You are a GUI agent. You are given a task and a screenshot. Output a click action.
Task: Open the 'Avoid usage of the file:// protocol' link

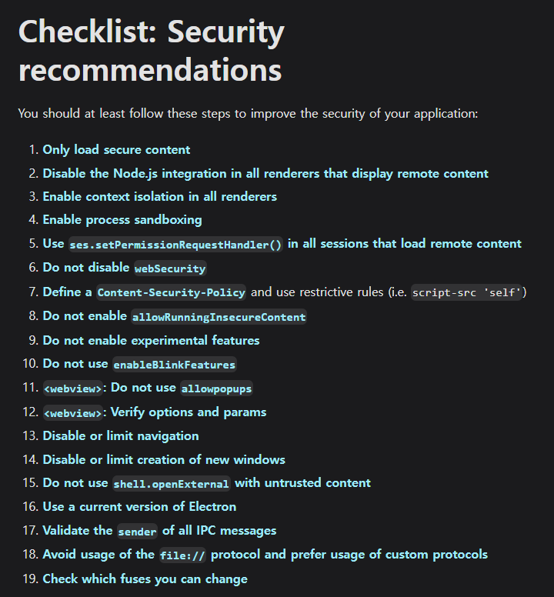tap(265, 555)
